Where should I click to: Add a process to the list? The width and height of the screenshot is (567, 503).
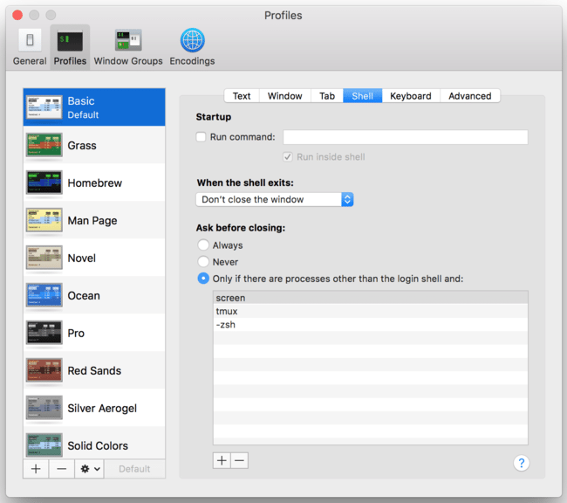[222, 460]
